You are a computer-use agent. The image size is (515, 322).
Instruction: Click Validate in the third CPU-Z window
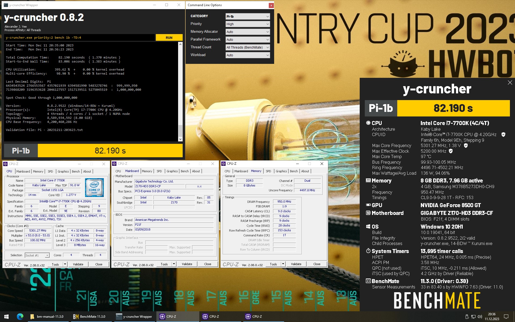tap(296, 264)
